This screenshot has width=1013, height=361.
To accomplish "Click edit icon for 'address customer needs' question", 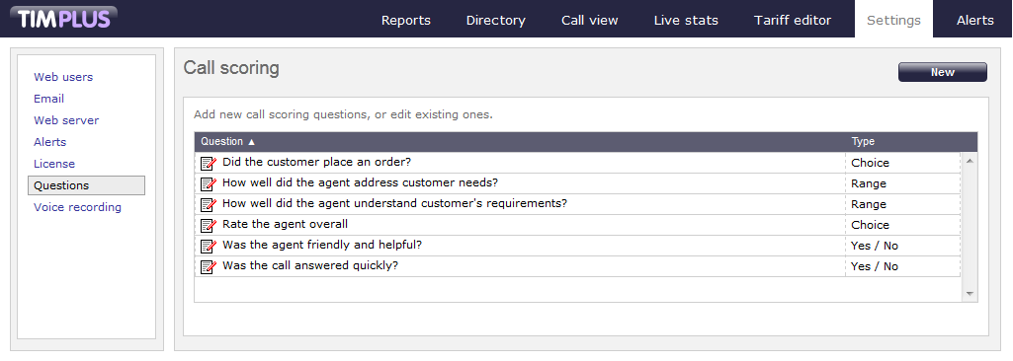I will [x=208, y=183].
